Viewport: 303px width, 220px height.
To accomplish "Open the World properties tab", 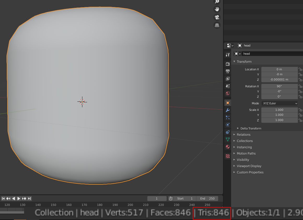I will (x=227, y=93).
